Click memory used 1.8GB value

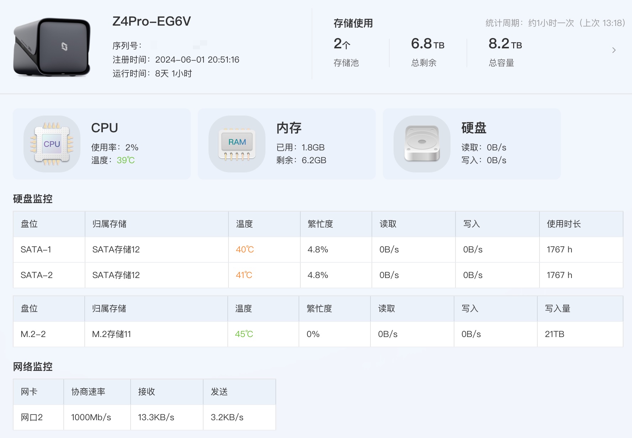(x=313, y=148)
